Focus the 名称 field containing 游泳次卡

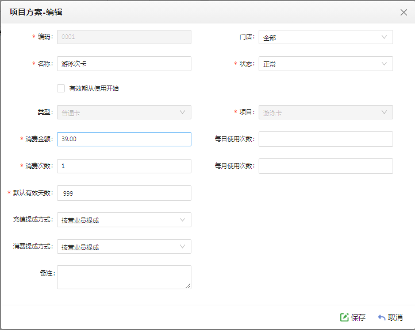(124, 64)
